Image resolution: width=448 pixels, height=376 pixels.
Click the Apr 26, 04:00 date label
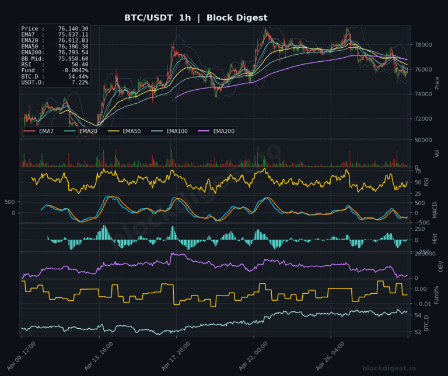330,356
